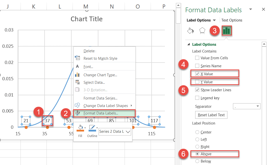Click the Reset Label Text button
The image size is (268, 165).
(x=211, y=115)
